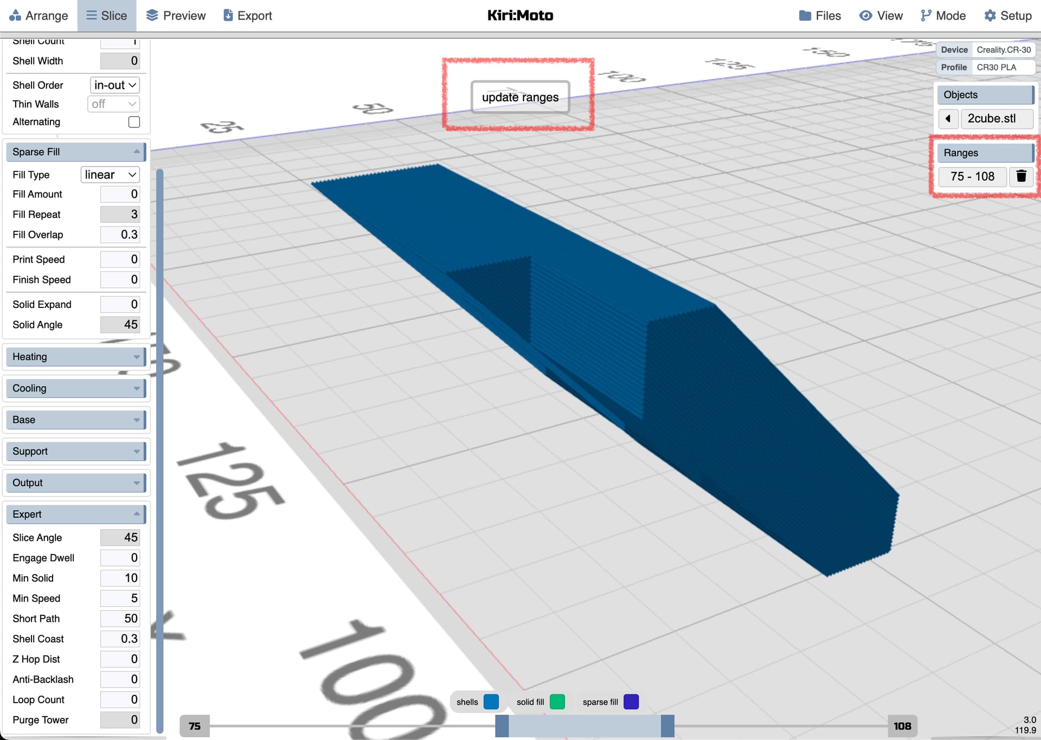Click the update ranges button
The image size is (1041, 740).
[x=520, y=97]
